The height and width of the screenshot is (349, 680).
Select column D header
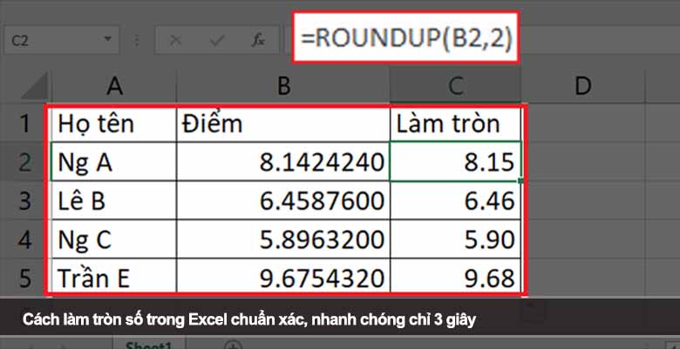tap(582, 84)
